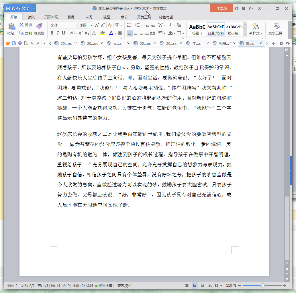296x293 pixels.
Task: Toggle Strikethrough AB formatting
Action: [x=72, y=33]
